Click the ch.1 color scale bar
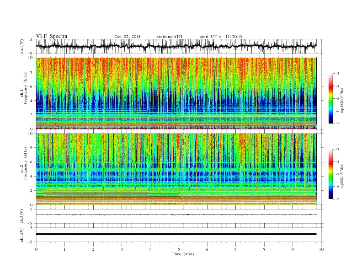The image size is (362, 280). [330, 99]
